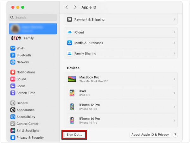Click the 'iPad Pro' subtitle text

click(85, 95)
